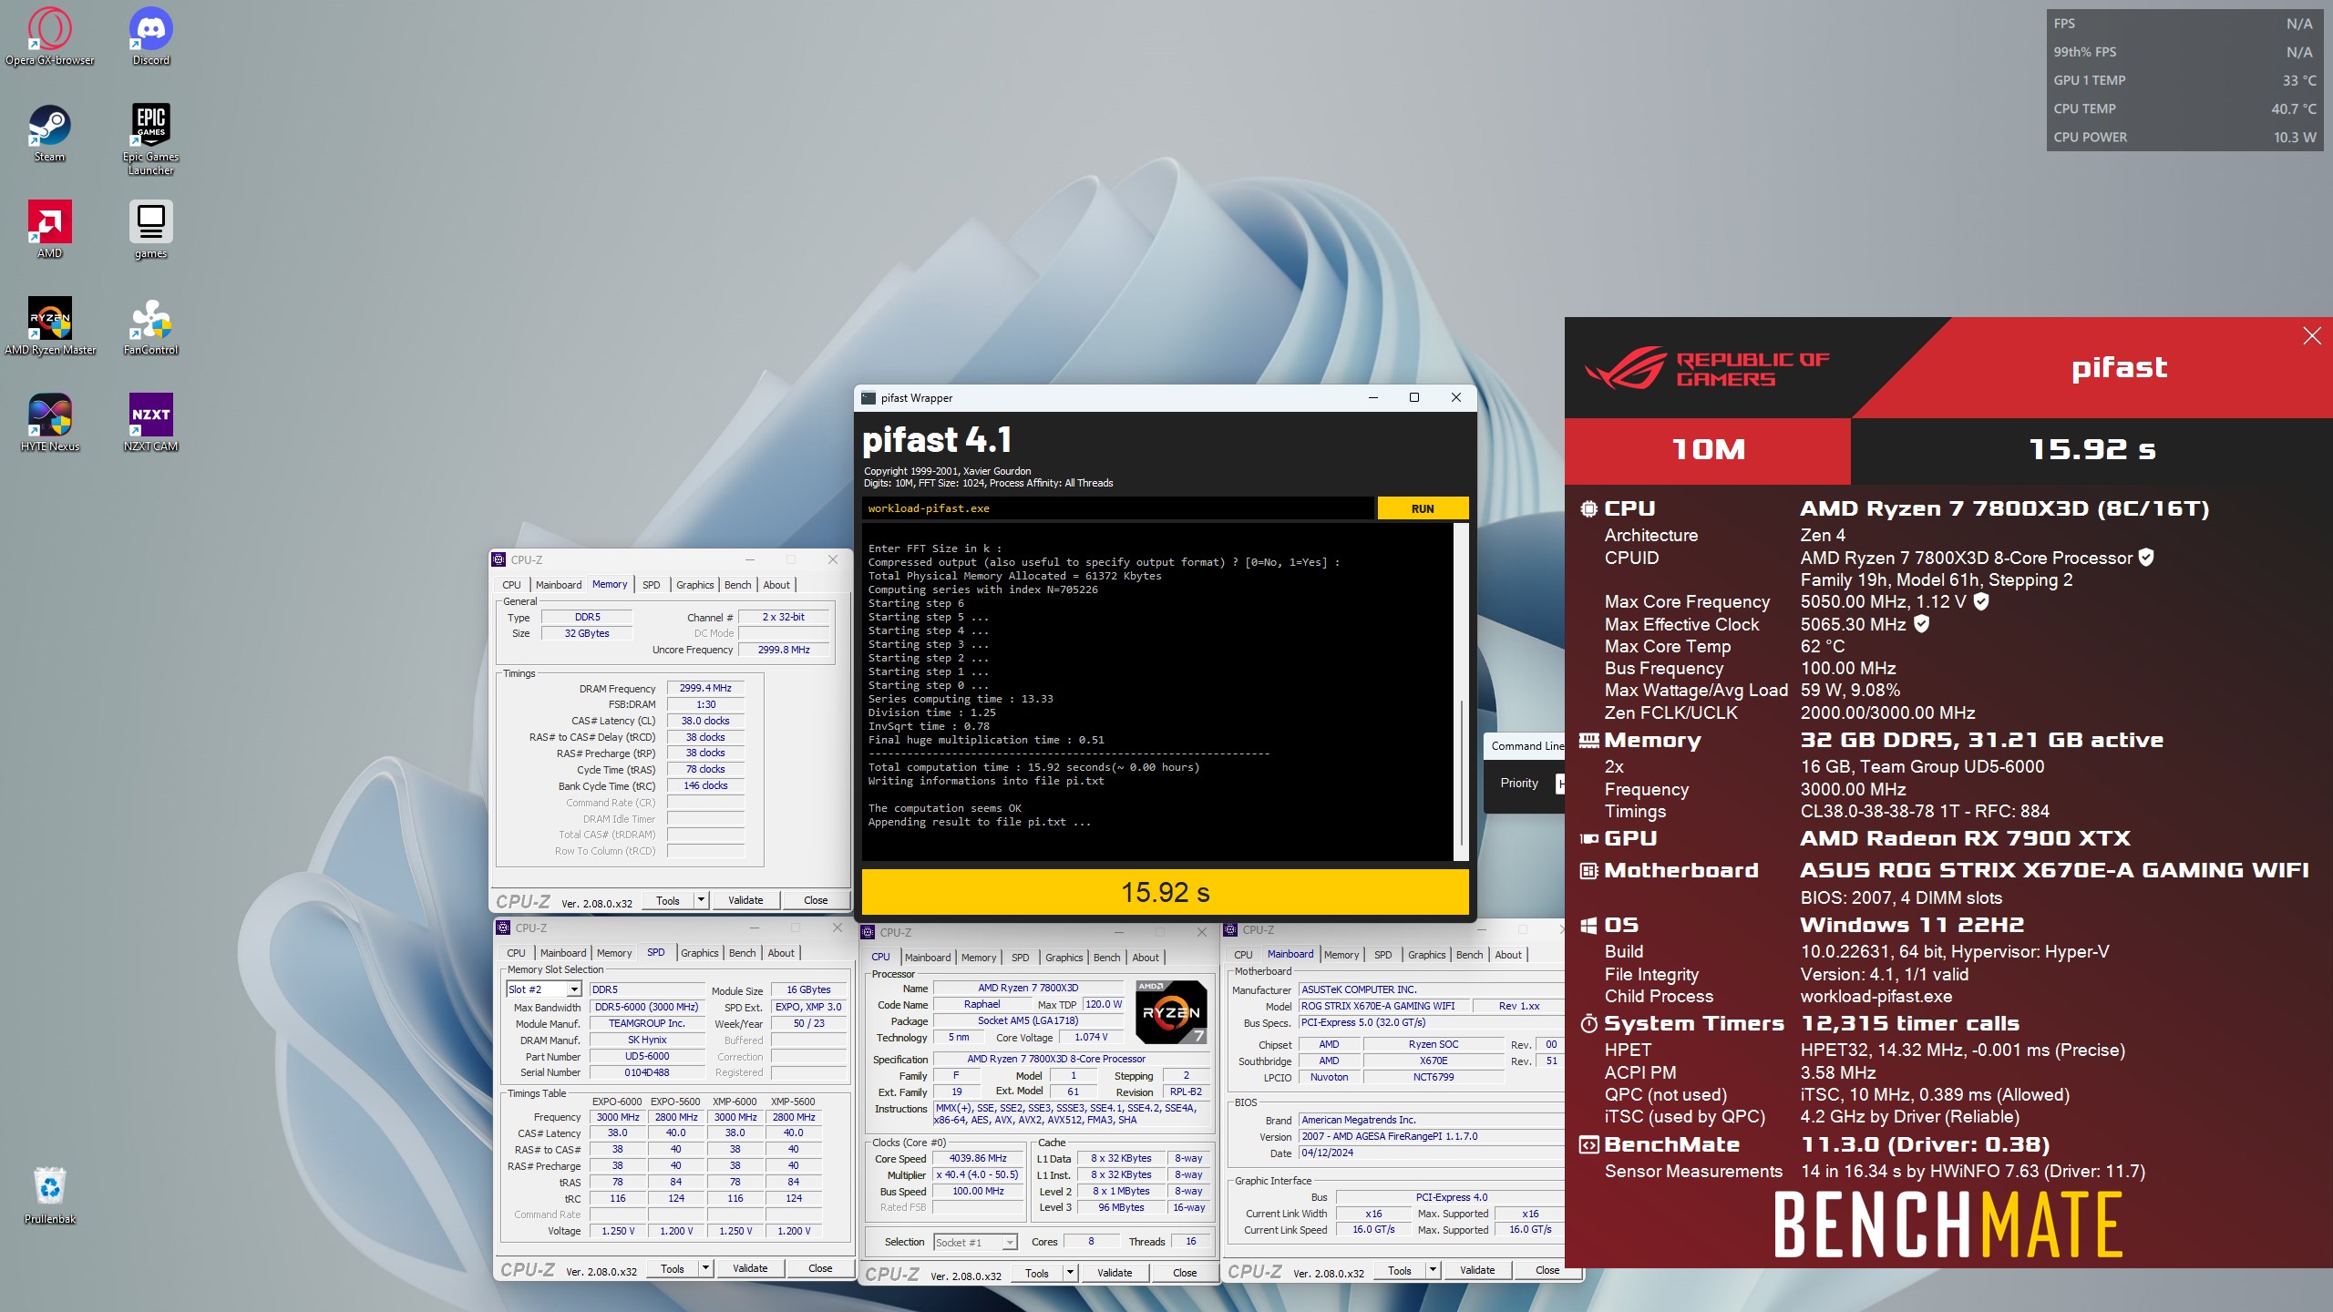Open the FanControl desktop icon
Image resolution: width=2333 pixels, height=1312 pixels.
[x=150, y=326]
